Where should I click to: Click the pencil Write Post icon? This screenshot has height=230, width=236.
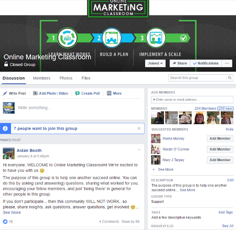(5, 93)
